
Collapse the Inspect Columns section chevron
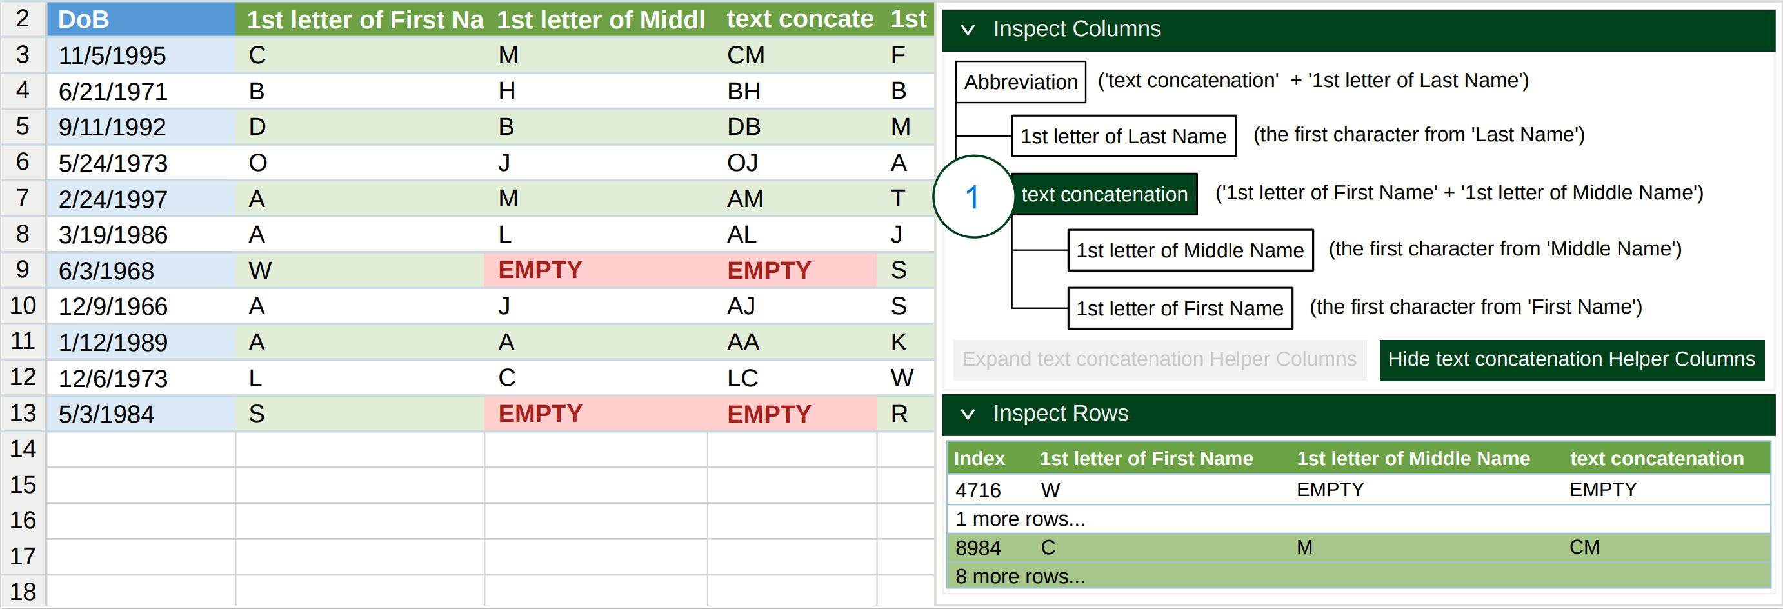[968, 30]
